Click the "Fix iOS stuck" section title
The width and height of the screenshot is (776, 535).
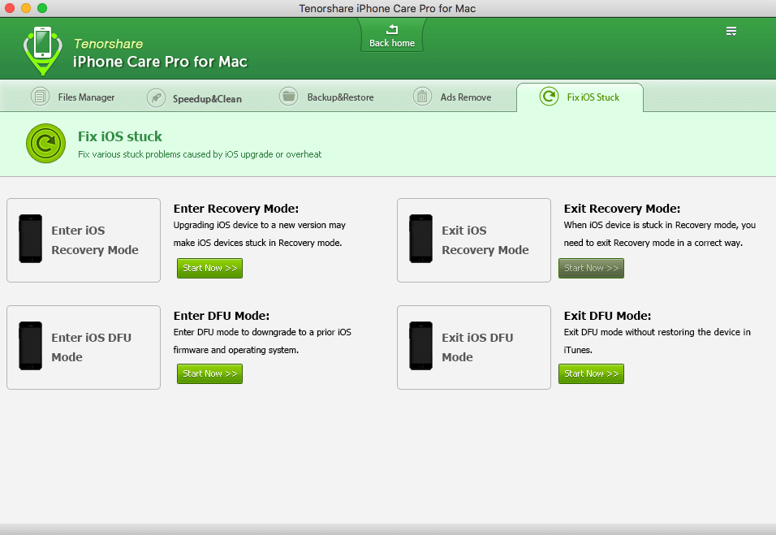point(120,136)
